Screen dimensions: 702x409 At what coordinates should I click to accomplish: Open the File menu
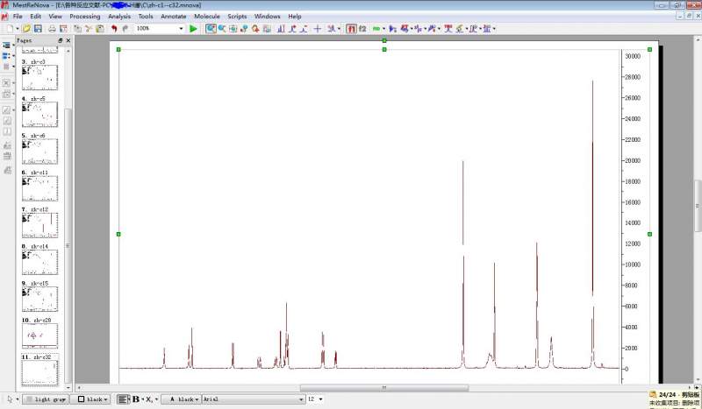point(18,16)
